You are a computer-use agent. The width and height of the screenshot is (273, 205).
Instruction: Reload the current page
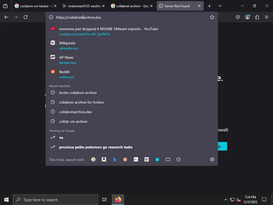coord(26,17)
